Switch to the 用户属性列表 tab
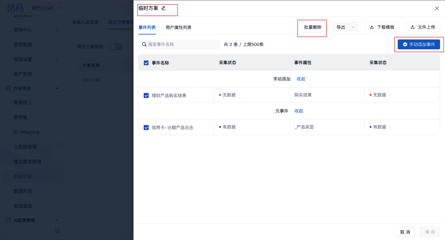This screenshot has height=240, width=445. pyautogui.click(x=178, y=27)
